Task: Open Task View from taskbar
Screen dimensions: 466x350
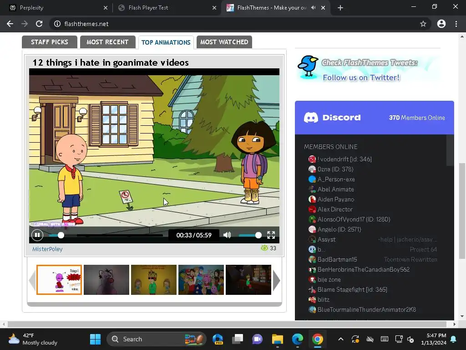Action: (238, 339)
